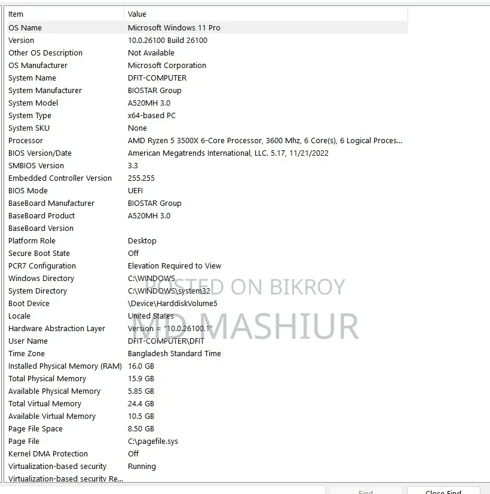Select the OS Name row label

(25, 27)
